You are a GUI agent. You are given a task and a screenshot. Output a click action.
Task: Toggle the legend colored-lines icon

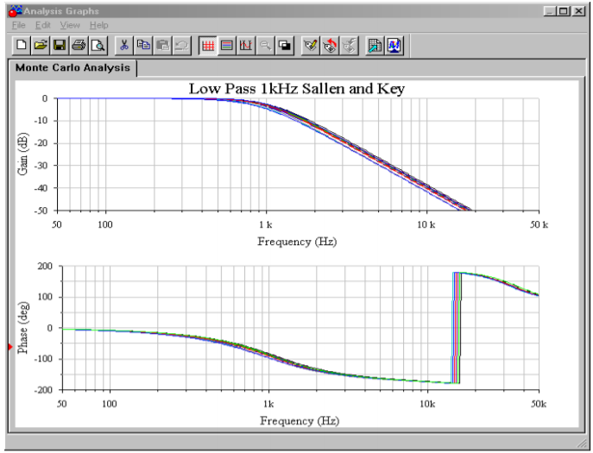tap(227, 46)
